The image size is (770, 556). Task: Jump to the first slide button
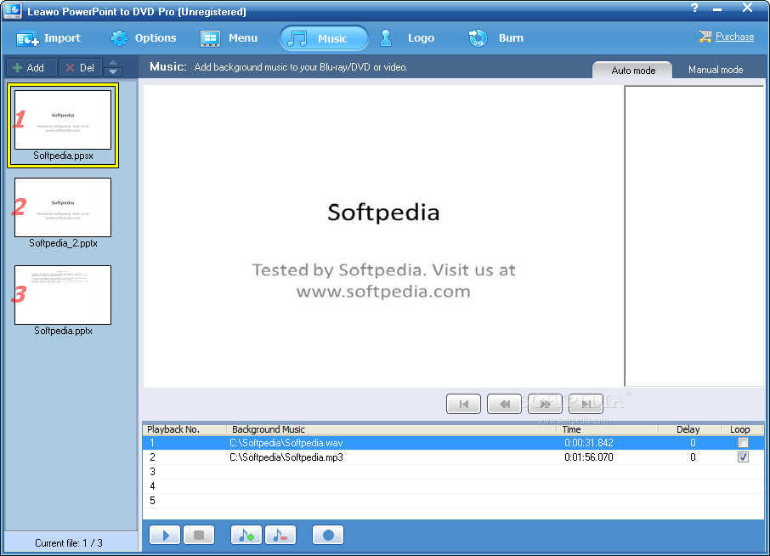click(x=463, y=404)
